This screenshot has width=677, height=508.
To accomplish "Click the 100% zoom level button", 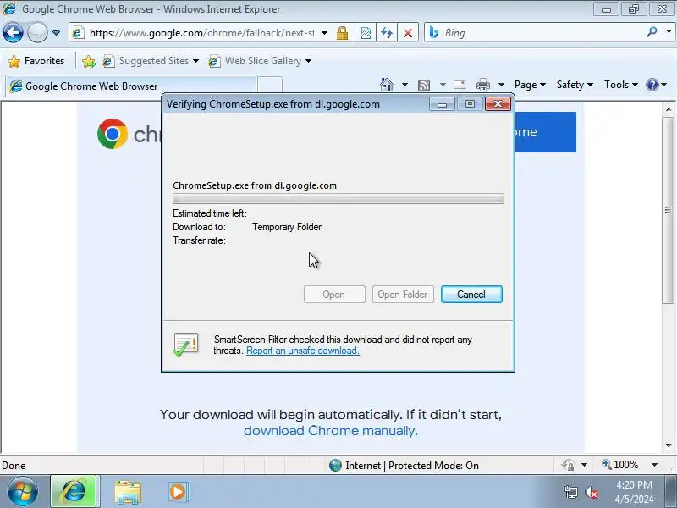I will click(620, 465).
